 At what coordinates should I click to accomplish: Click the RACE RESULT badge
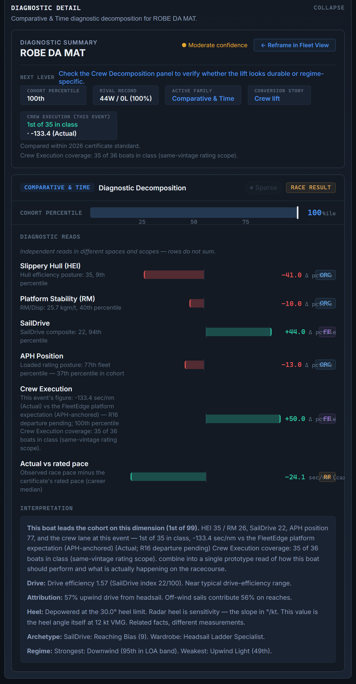[x=311, y=187]
